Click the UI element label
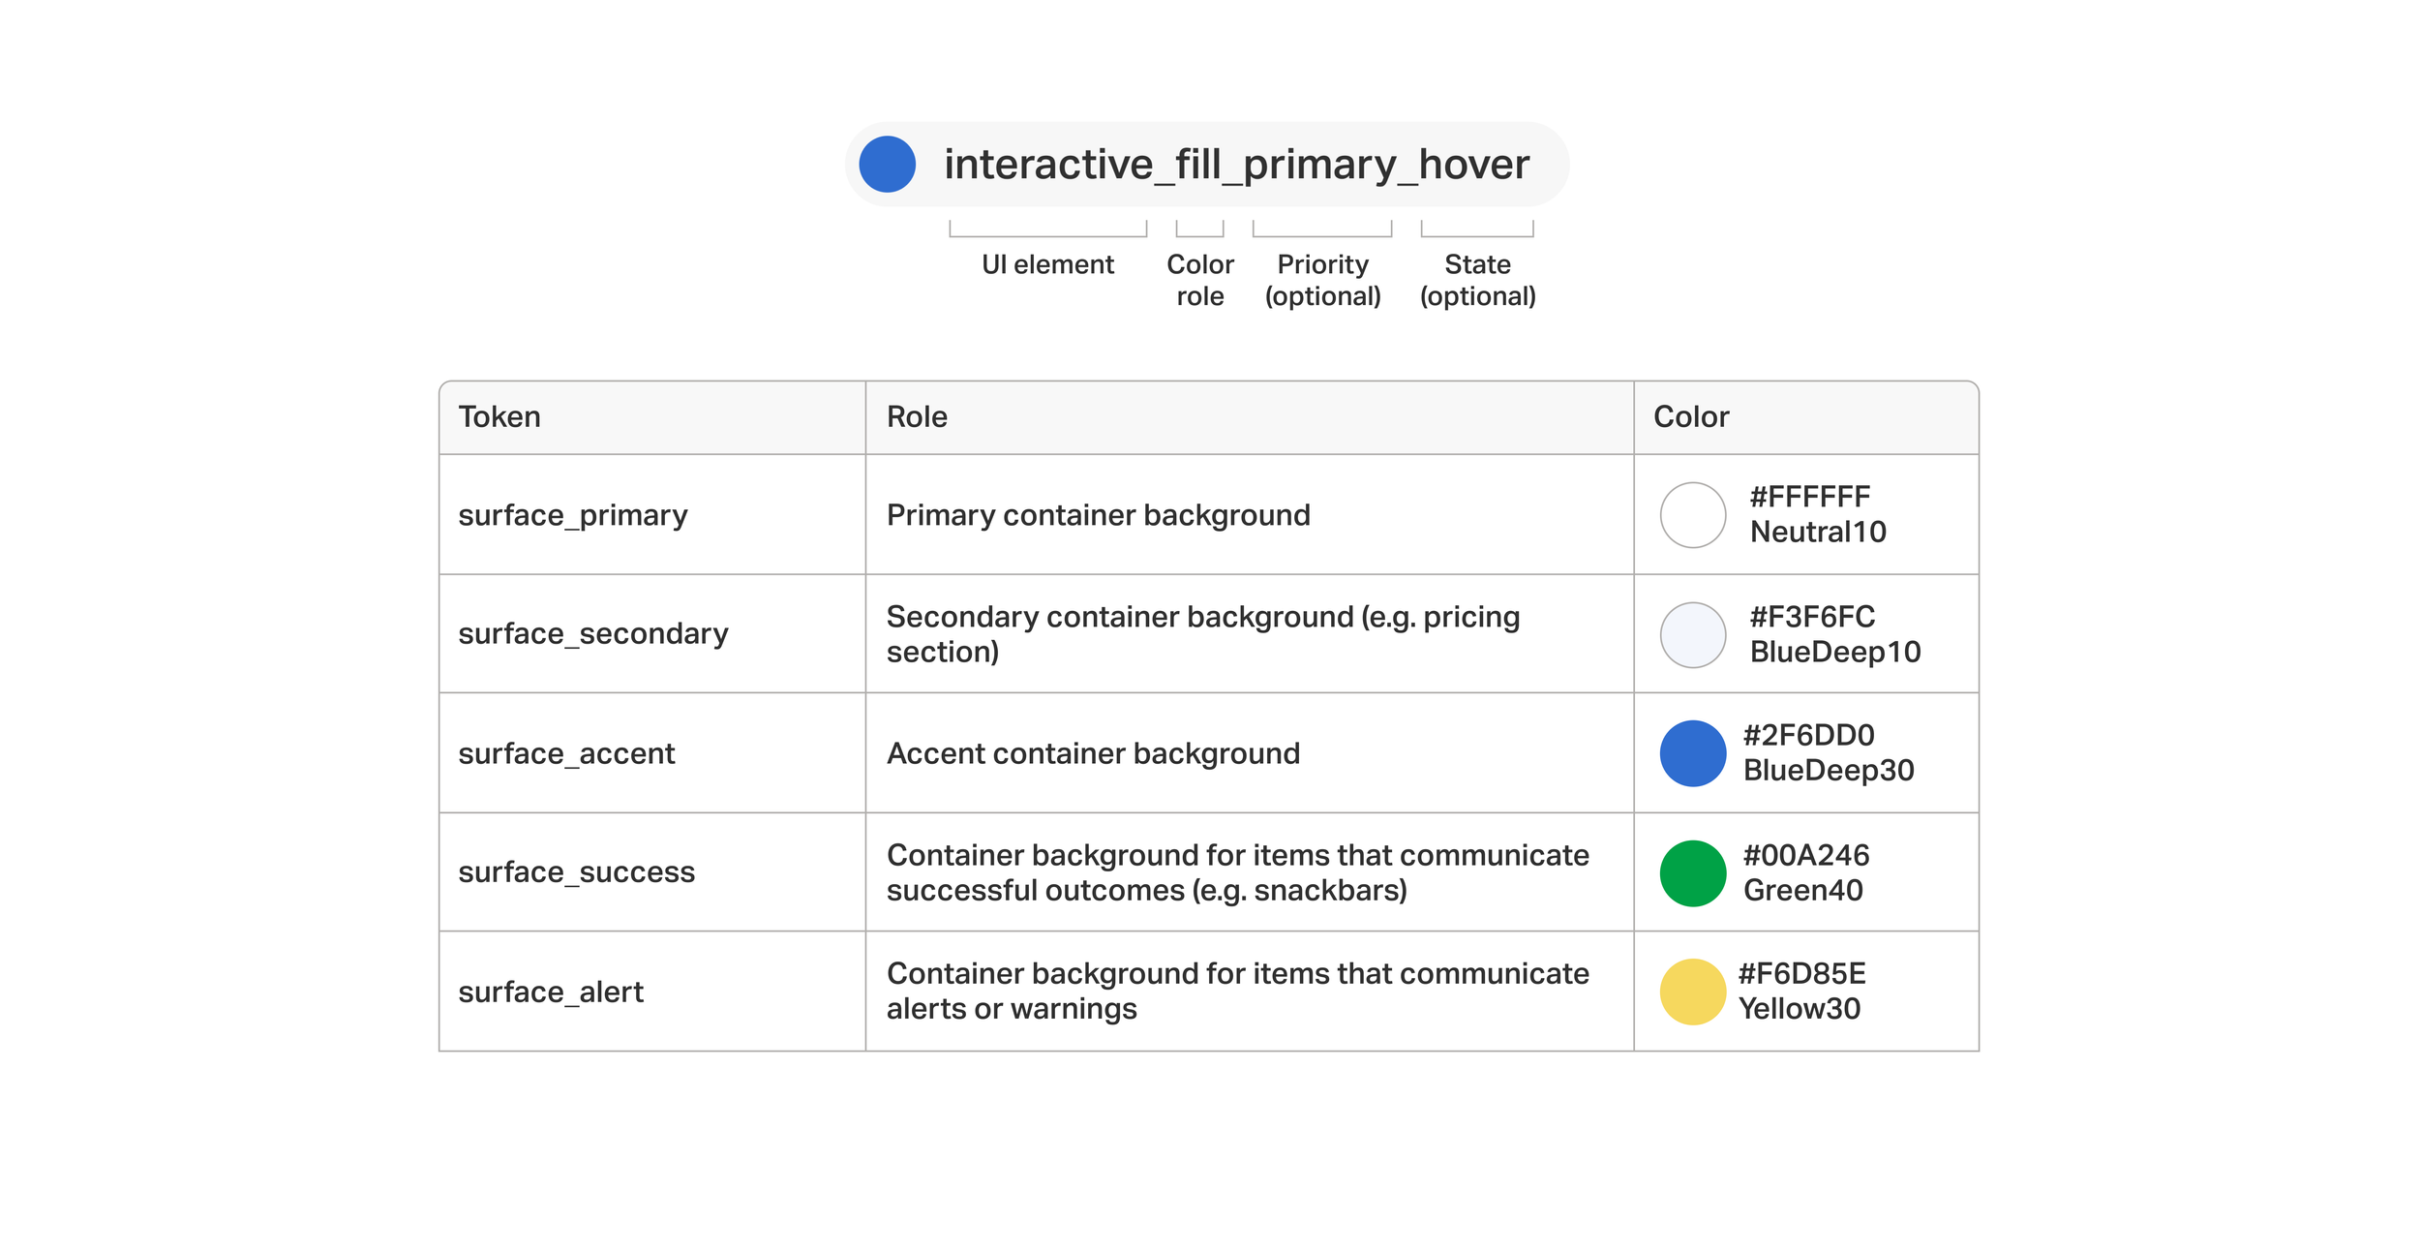 pyautogui.click(x=1047, y=264)
